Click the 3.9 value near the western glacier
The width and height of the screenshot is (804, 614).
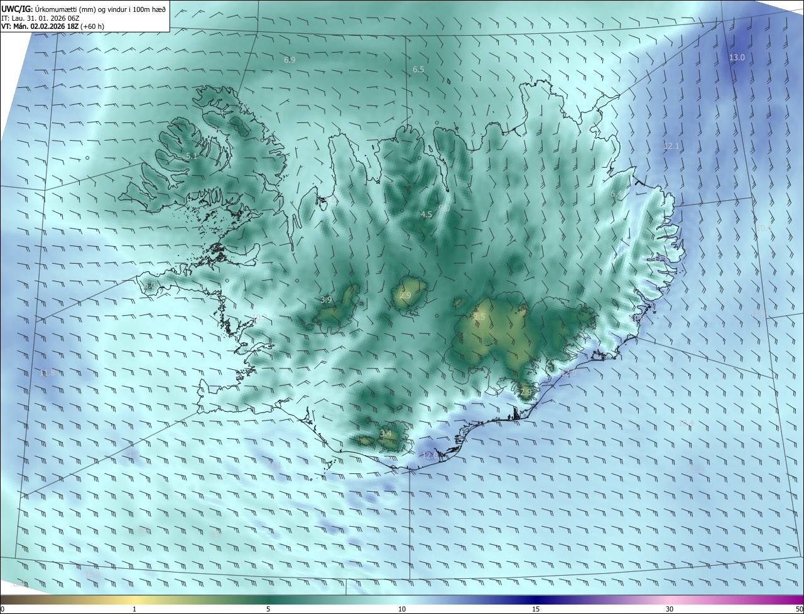pyautogui.click(x=326, y=299)
